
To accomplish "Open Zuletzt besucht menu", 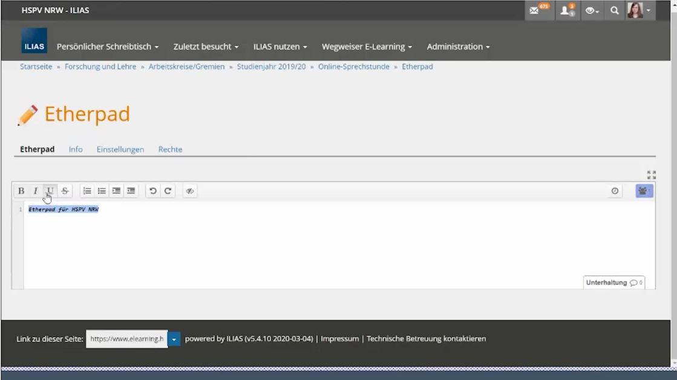I will 206,47.
